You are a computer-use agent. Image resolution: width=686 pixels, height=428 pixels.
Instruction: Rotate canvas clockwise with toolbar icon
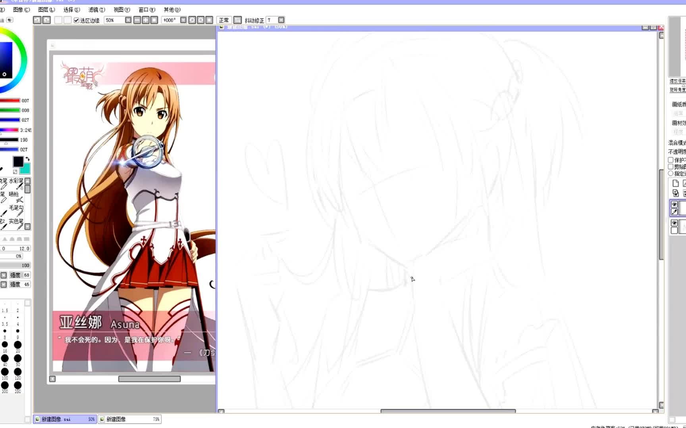pyautogui.click(x=201, y=20)
